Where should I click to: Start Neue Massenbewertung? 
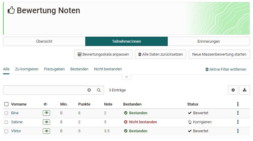(219, 54)
